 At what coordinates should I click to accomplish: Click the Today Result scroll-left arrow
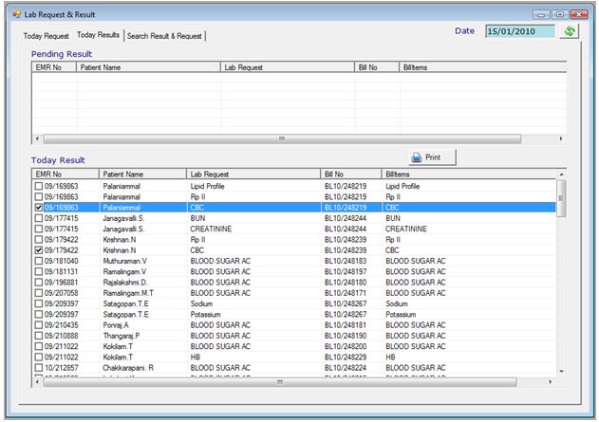click(37, 382)
